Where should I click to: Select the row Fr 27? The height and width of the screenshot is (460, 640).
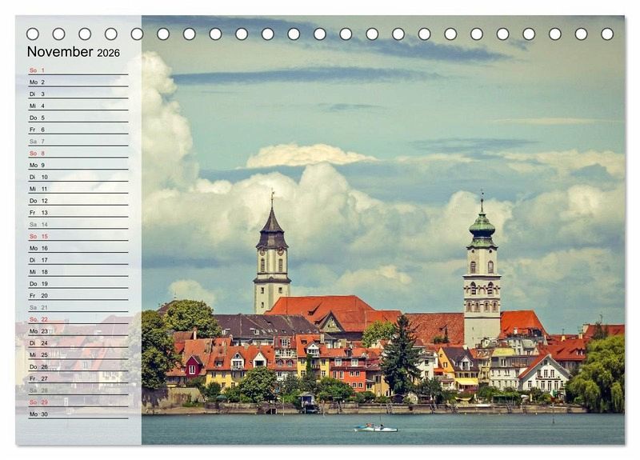(x=78, y=378)
